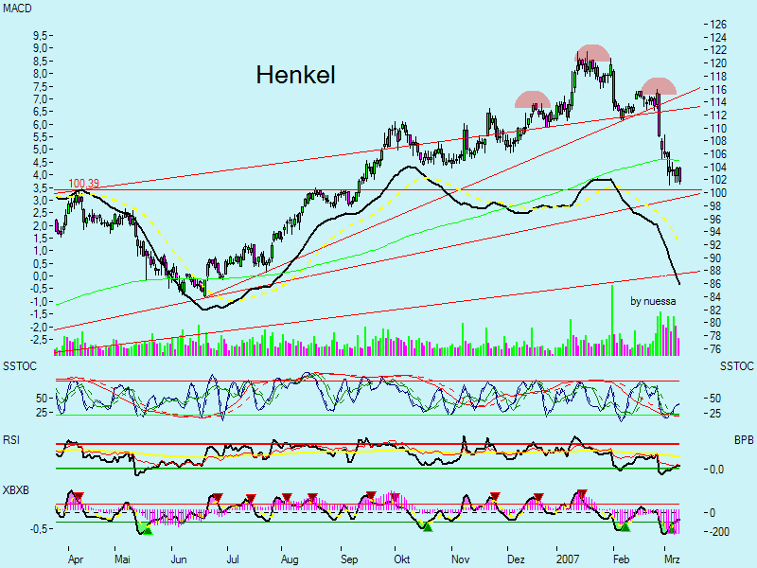The height and width of the screenshot is (568, 757).
Task: Click the red '100,39' price label
Action: (x=83, y=184)
